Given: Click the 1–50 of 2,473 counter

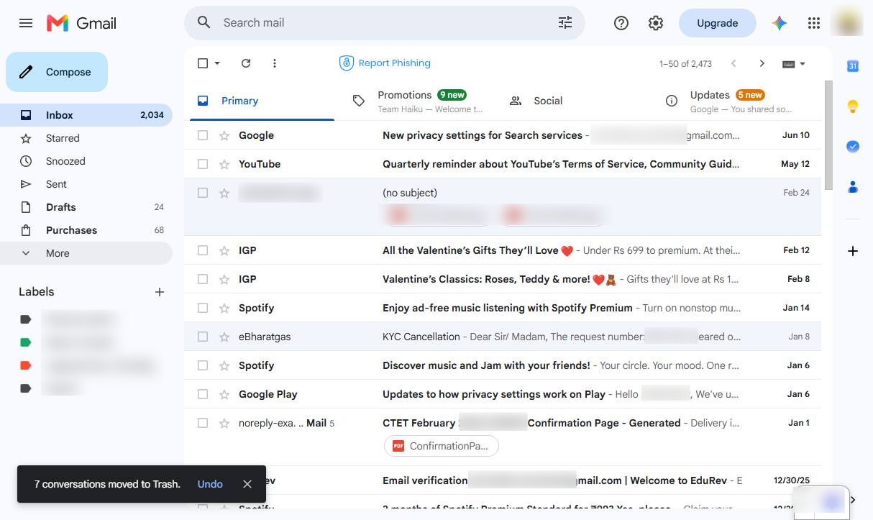Looking at the screenshot, I should point(685,64).
